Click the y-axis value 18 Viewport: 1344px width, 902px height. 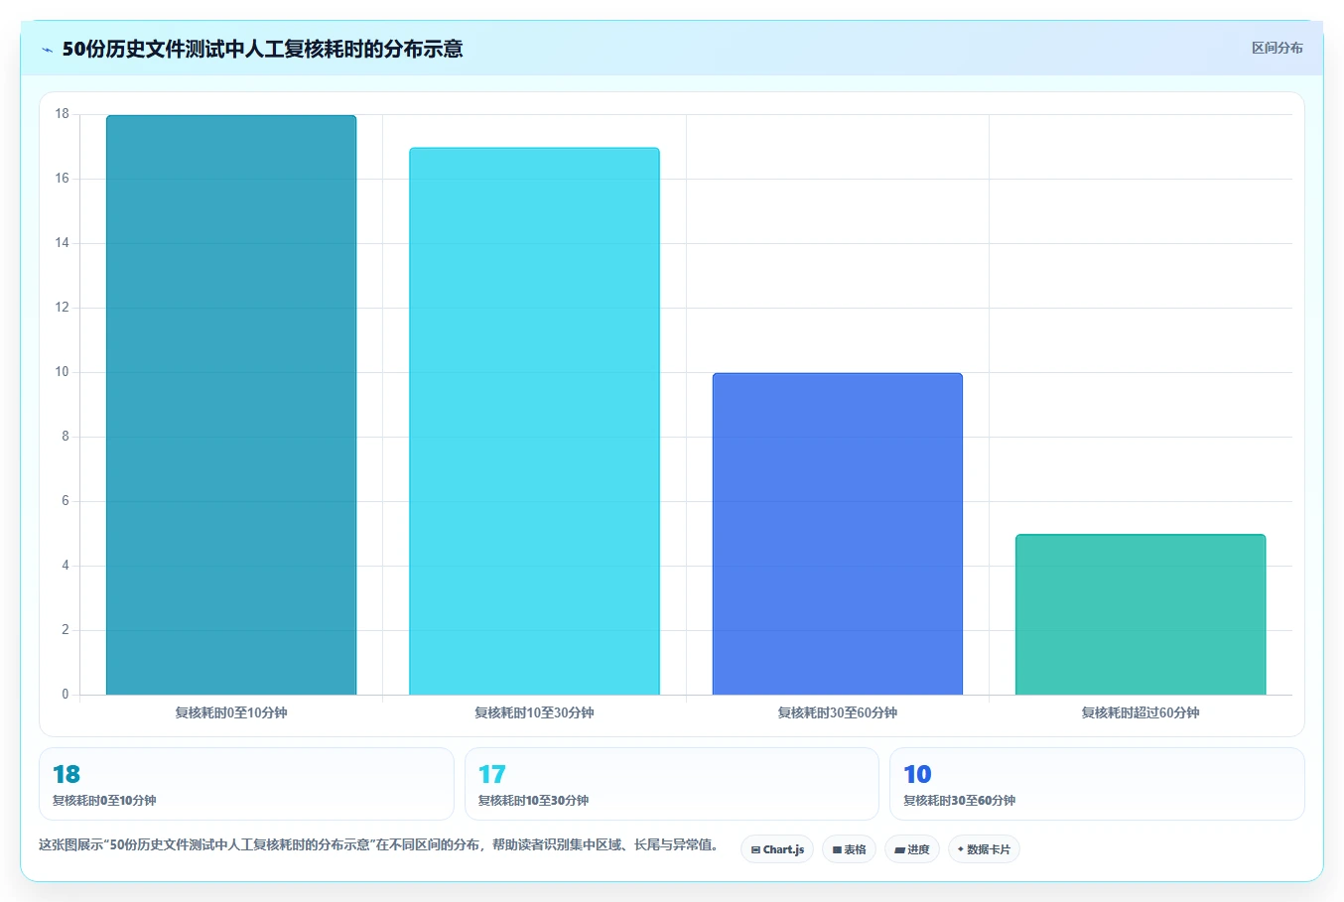(63, 114)
